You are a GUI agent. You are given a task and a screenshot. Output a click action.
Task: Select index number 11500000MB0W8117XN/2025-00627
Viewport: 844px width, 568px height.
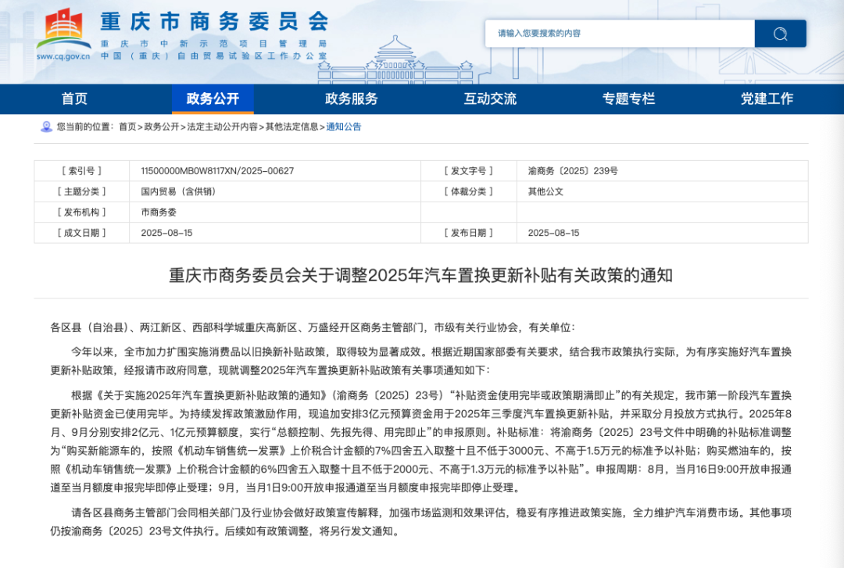[217, 171]
